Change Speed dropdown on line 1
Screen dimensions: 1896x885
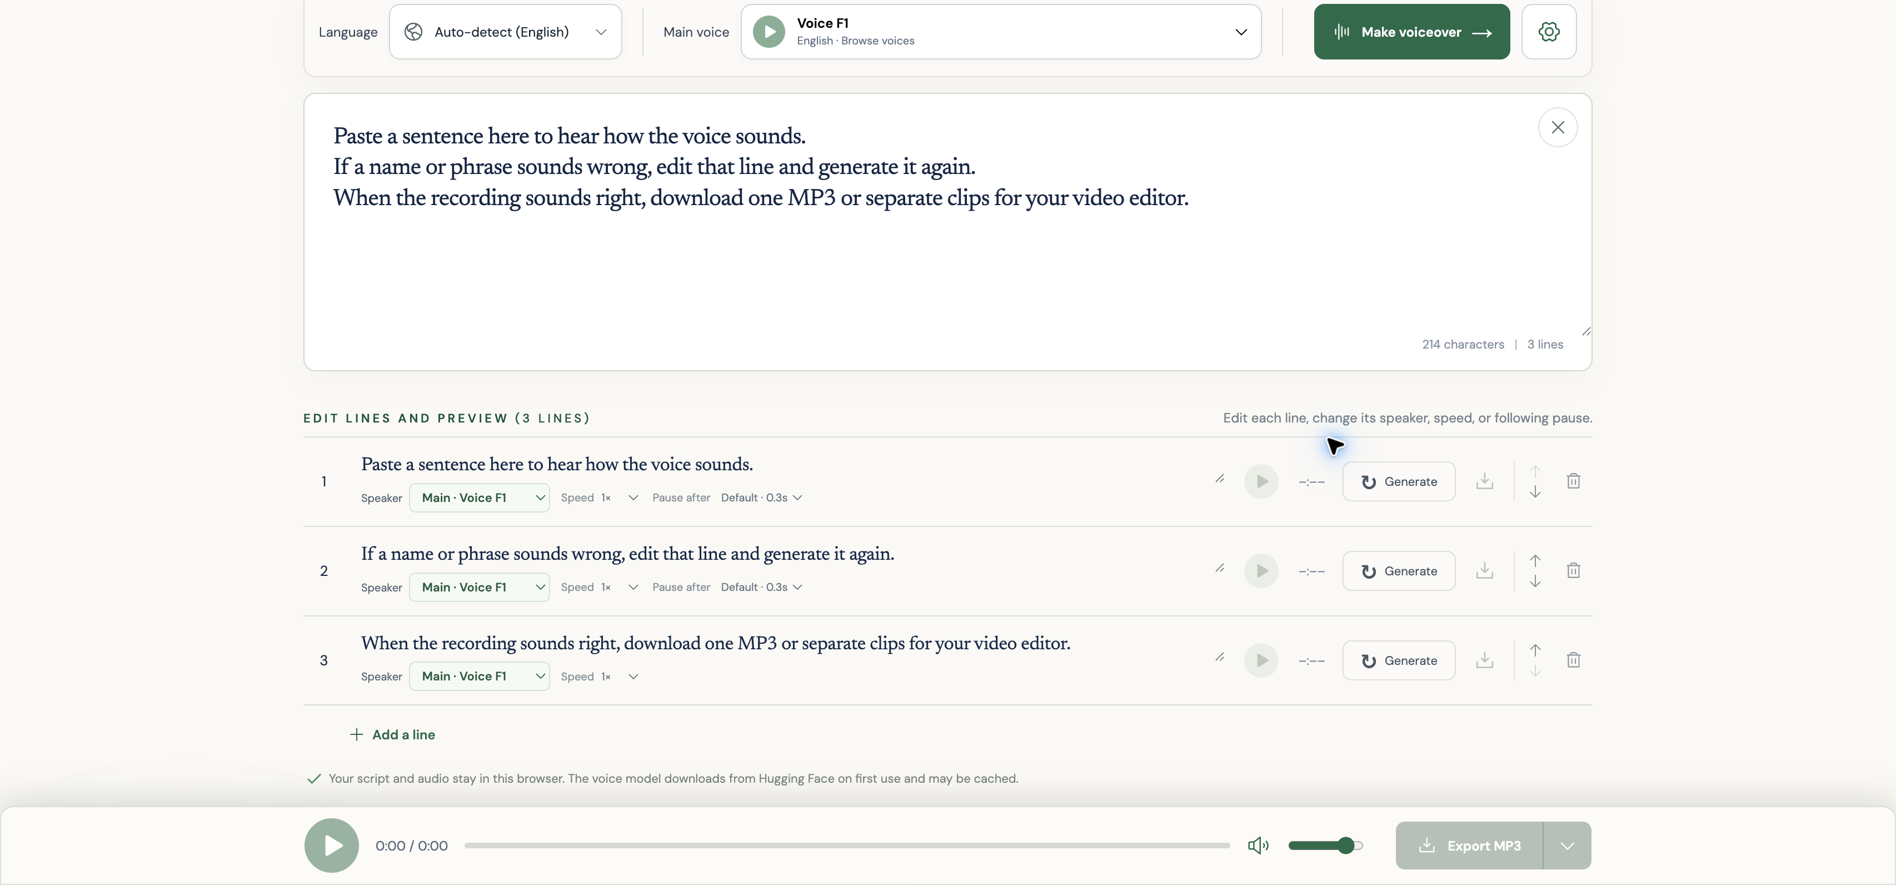(619, 498)
